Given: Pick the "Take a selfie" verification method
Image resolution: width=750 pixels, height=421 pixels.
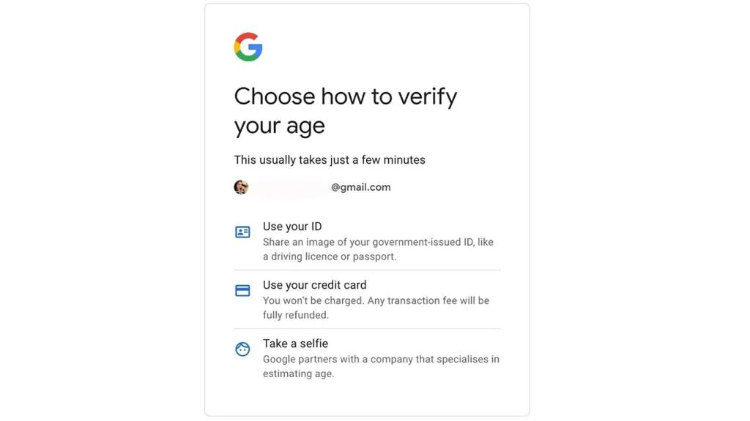Looking at the screenshot, I should [x=295, y=344].
